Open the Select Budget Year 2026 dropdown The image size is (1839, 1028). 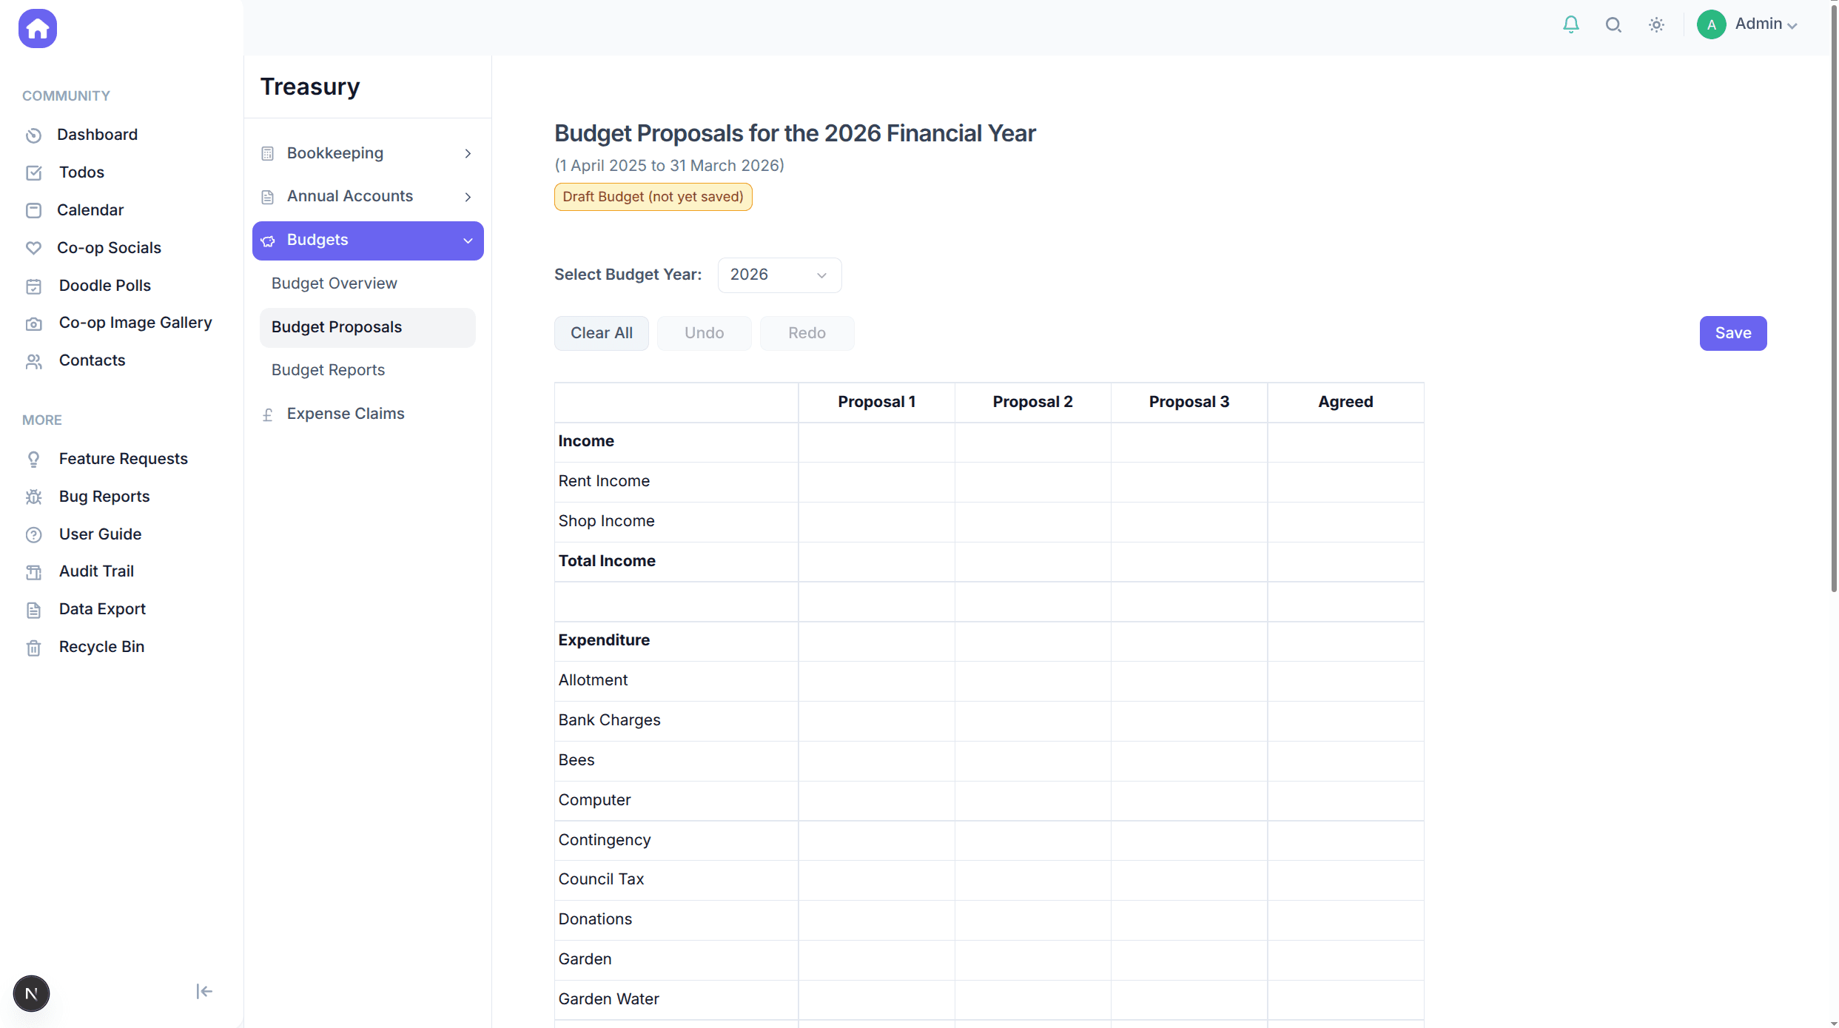pos(779,275)
